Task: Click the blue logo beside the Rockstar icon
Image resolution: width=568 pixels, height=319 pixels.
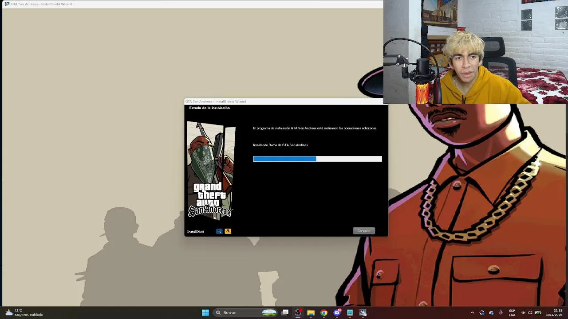Action: pyautogui.click(x=219, y=231)
